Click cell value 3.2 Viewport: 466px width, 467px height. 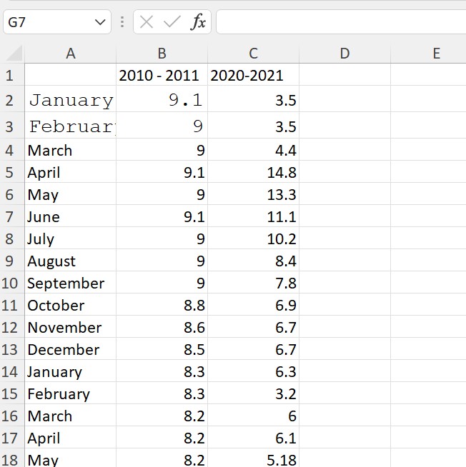tap(254, 393)
